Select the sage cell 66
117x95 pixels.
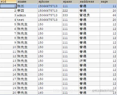click(x=108, y=15)
